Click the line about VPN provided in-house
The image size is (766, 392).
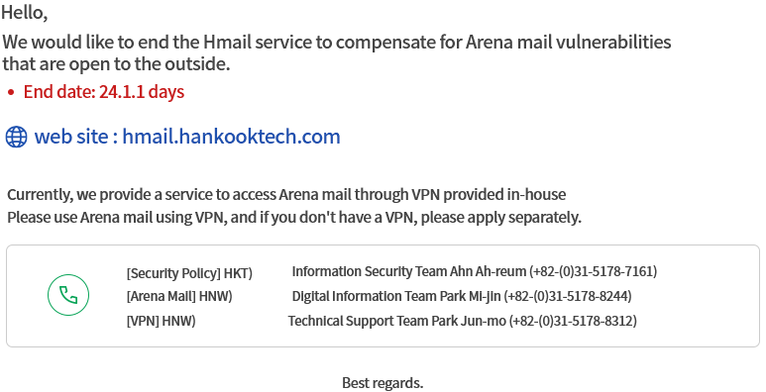tap(286, 194)
